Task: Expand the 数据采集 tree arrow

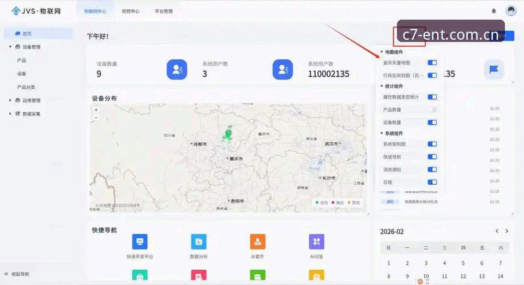Action: coord(10,113)
